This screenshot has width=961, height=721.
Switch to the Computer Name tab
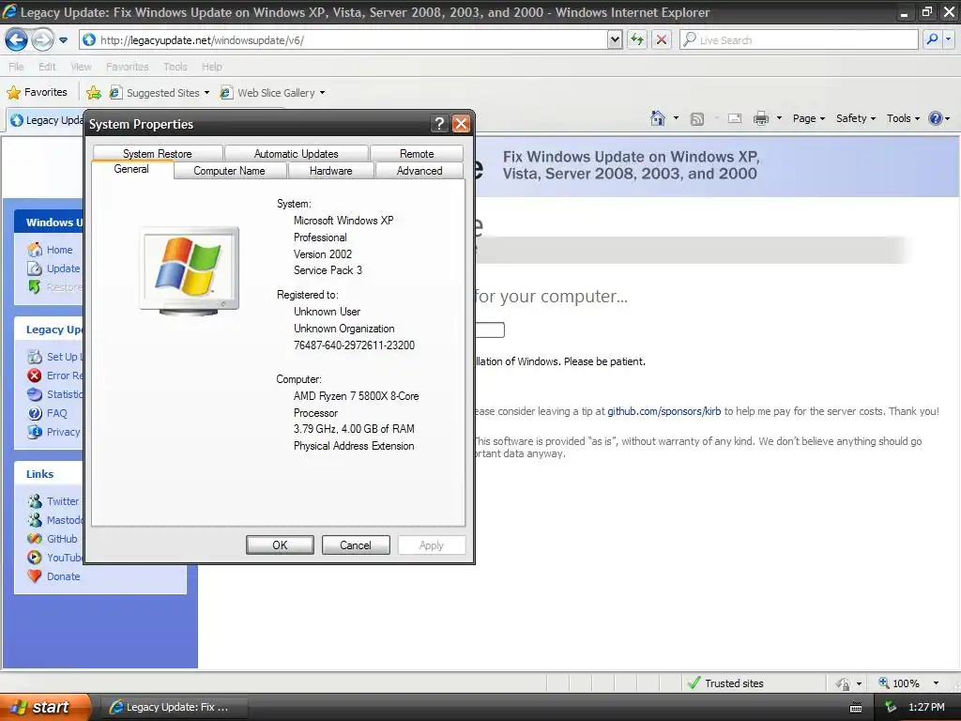[x=229, y=171]
